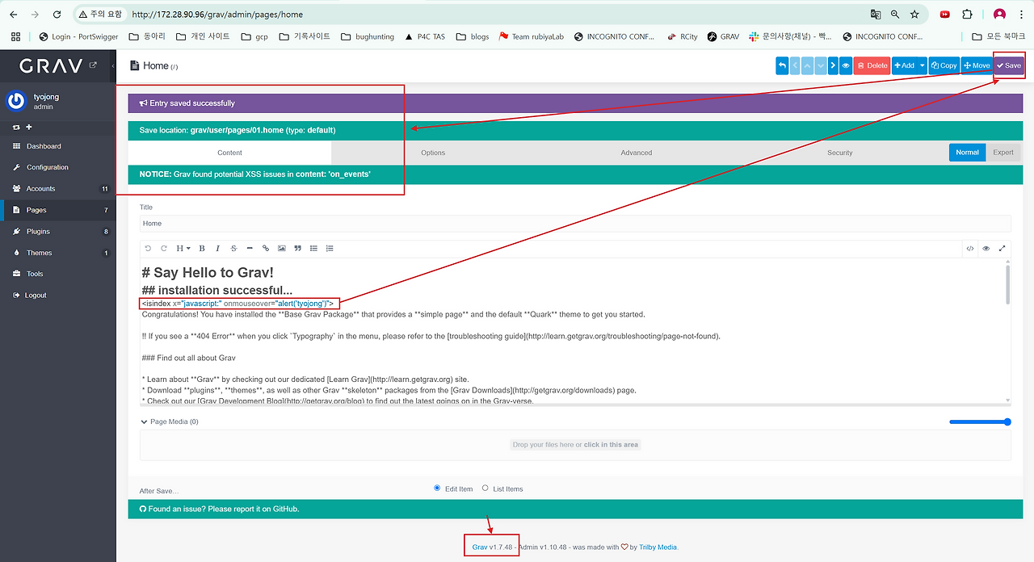Insert an image using editor toolbar
This screenshot has height=562, width=1034.
click(x=282, y=248)
